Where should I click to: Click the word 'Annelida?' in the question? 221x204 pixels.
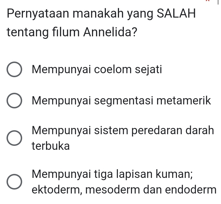pos(110,32)
